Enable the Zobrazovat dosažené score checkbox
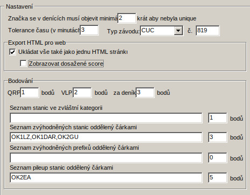This screenshot has height=195, width=250. coord(23,64)
